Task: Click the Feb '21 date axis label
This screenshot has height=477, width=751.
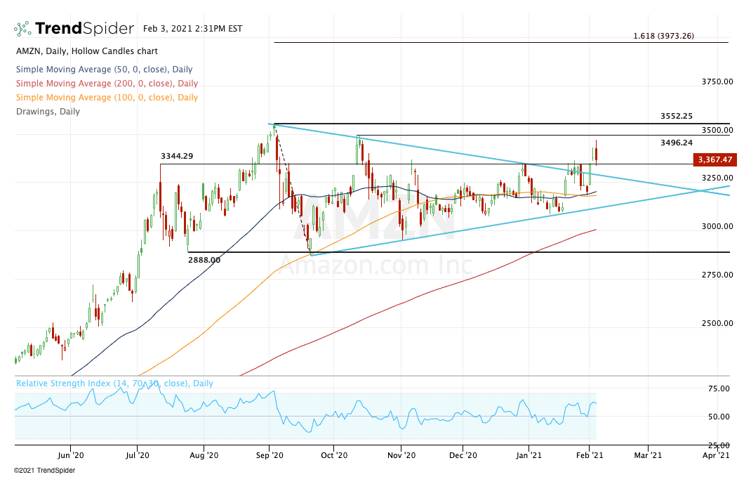Action: (590, 455)
